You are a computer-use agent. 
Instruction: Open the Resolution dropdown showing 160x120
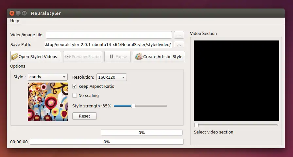(112, 77)
